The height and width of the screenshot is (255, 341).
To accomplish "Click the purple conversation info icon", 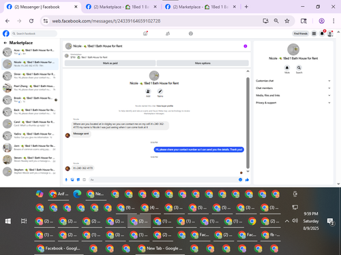I will coord(246,46).
